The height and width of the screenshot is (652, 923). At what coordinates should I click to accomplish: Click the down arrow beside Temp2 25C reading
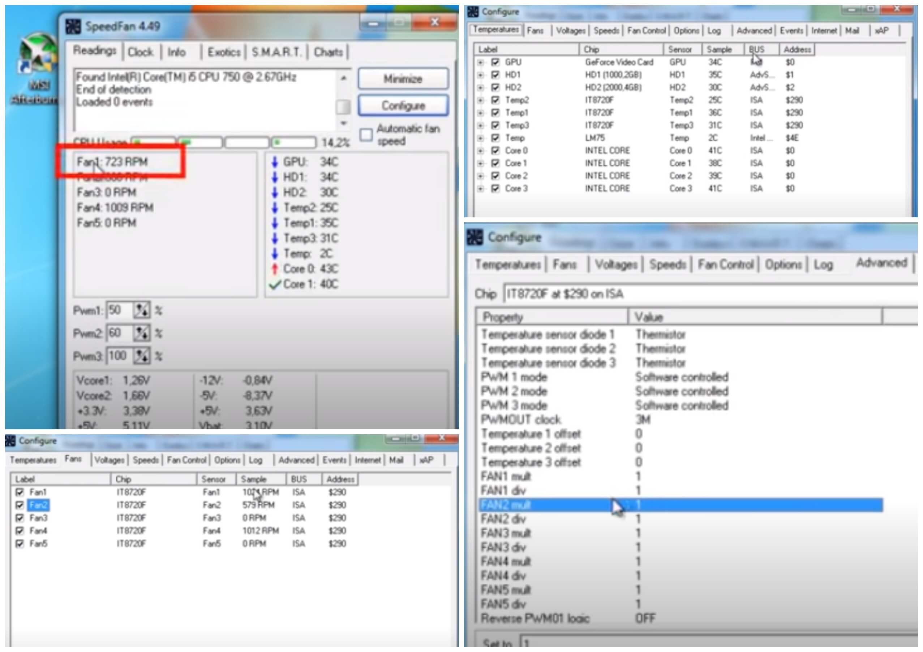point(275,208)
